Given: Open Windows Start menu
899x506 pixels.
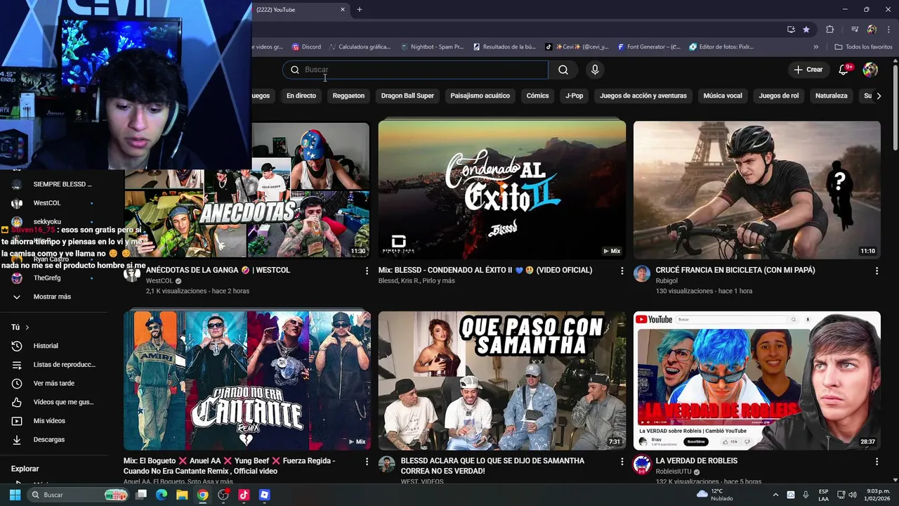Looking at the screenshot, I should click(15, 495).
